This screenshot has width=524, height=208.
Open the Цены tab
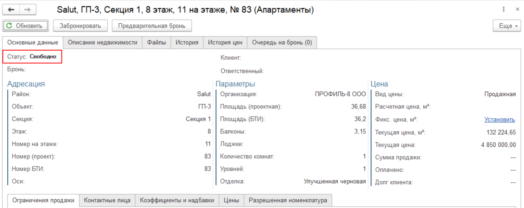(x=231, y=200)
